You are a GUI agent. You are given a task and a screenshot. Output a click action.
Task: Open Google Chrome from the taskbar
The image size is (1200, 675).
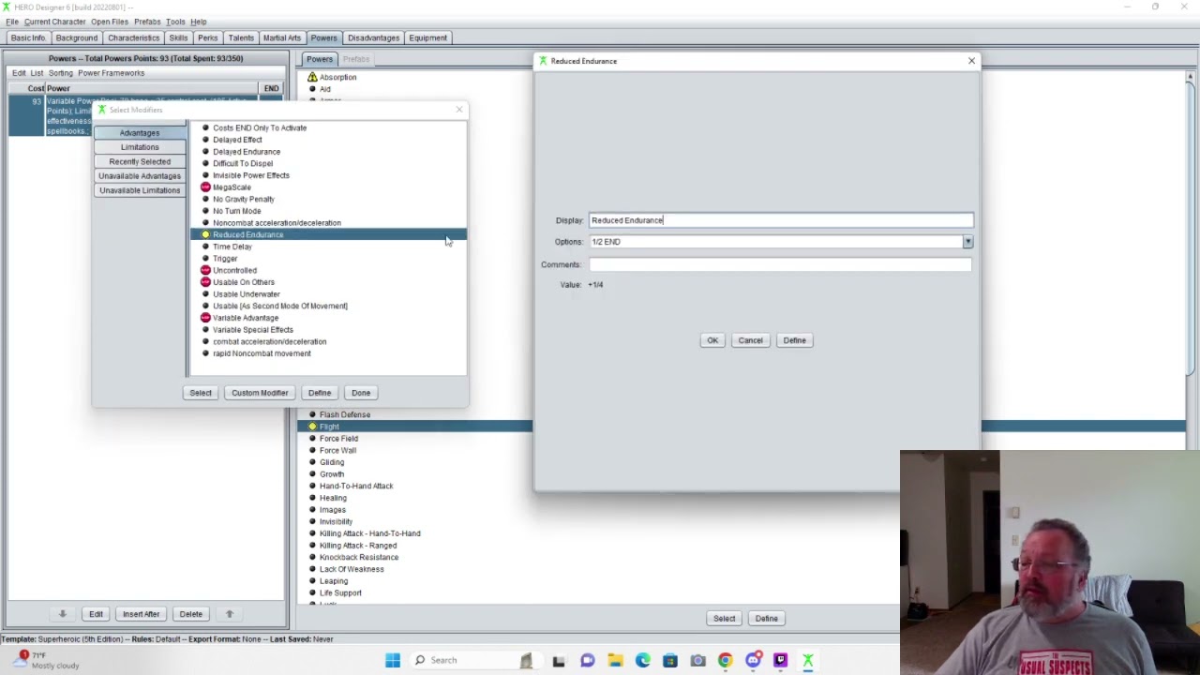pyautogui.click(x=726, y=660)
